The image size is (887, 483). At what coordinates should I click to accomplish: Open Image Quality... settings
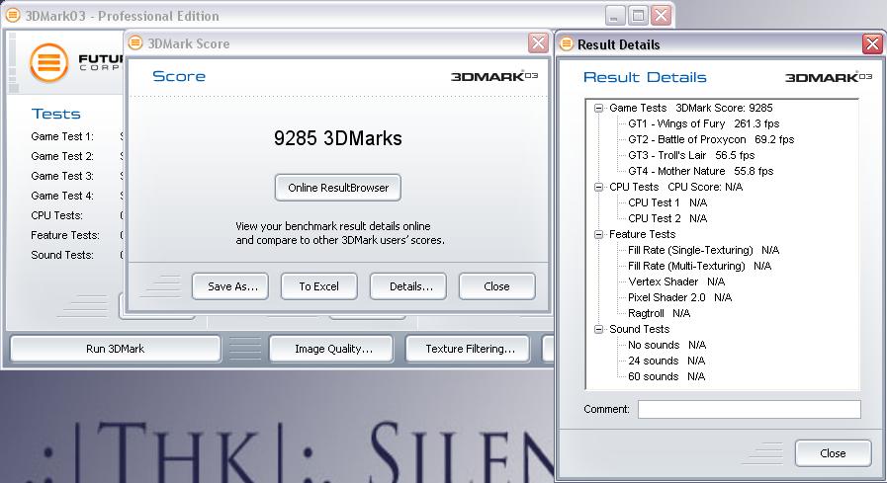(331, 349)
